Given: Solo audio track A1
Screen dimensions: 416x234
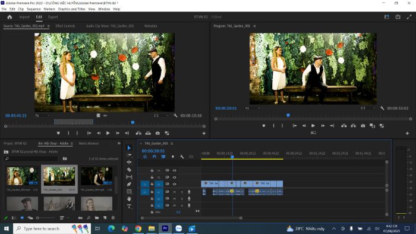Looking at the screenshot, I should pyautogui.click(x=182, y=192).
